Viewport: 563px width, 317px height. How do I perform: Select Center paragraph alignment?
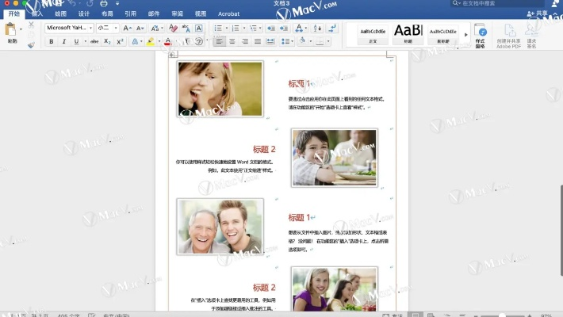tap(232, 42)
